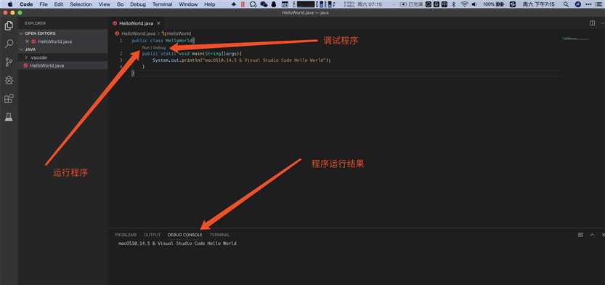
Task: Switch to the Problems panel tab
Action: click(126, 235)
